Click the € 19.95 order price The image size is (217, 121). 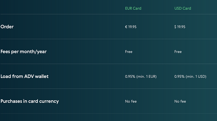pyautogui.click(x=131, y=27)
